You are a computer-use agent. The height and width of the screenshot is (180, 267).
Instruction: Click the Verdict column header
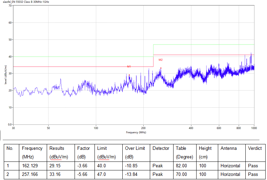(255, 148)
